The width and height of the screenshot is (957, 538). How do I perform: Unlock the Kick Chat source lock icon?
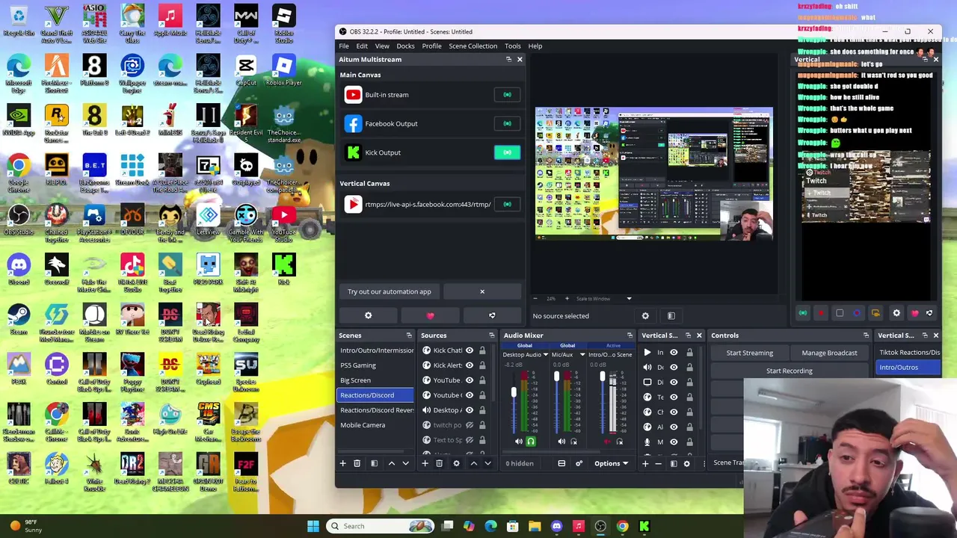click(482, 350)
